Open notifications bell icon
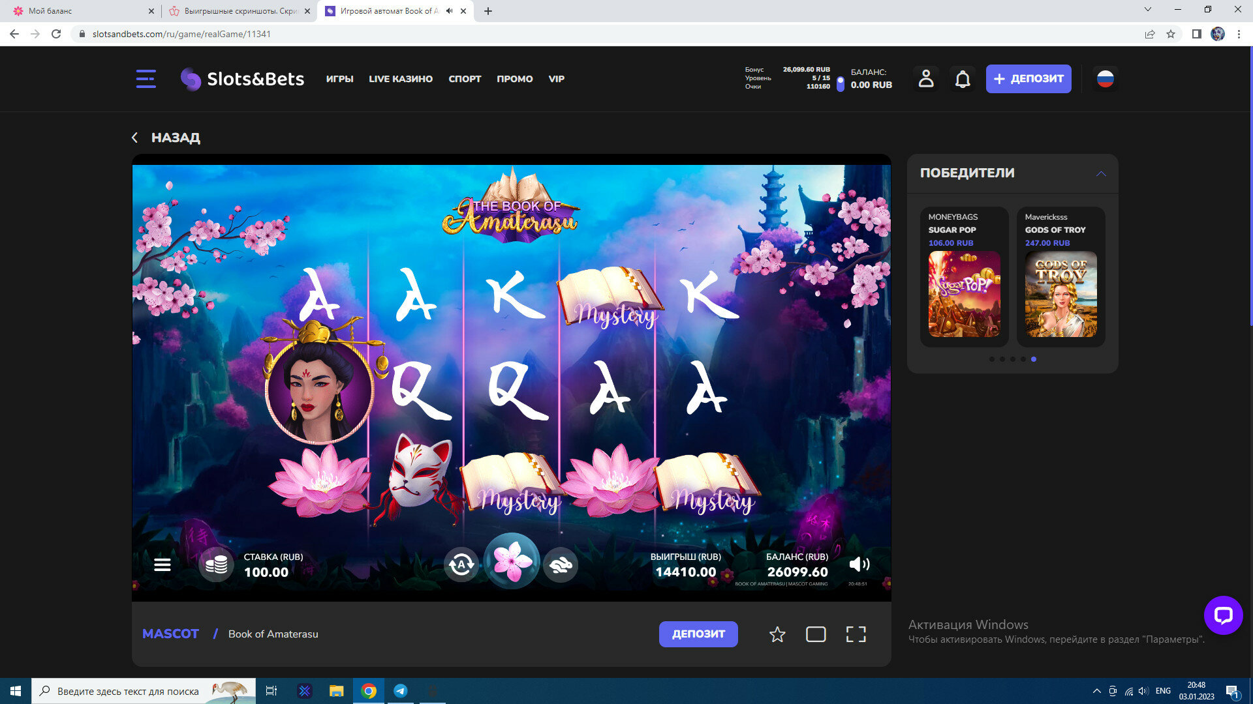Image resolution: width=1253 pixels, height=704 pixels. 963,80
